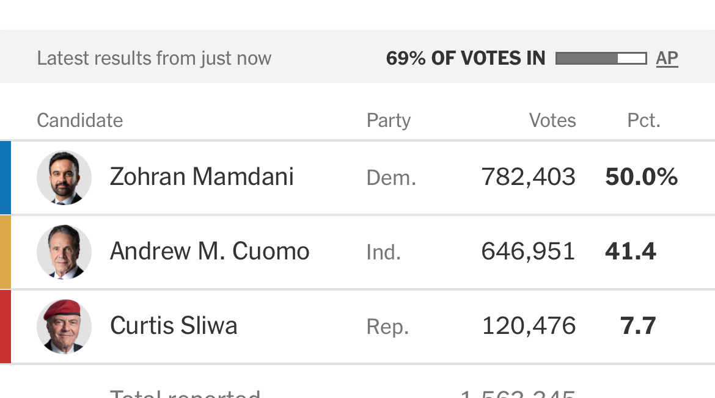Open the AP source link
The height and width of the screenshot is (398, 715).
coord(667,59)
